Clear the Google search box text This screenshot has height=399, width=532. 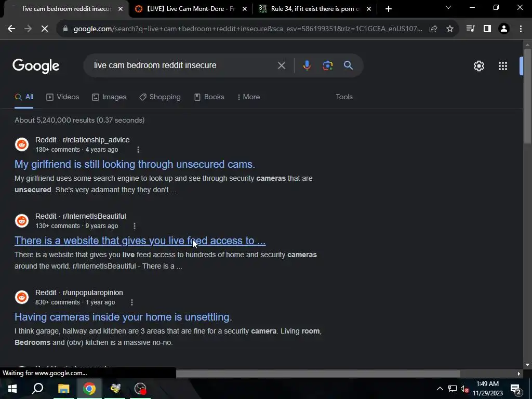coord(281,65)
